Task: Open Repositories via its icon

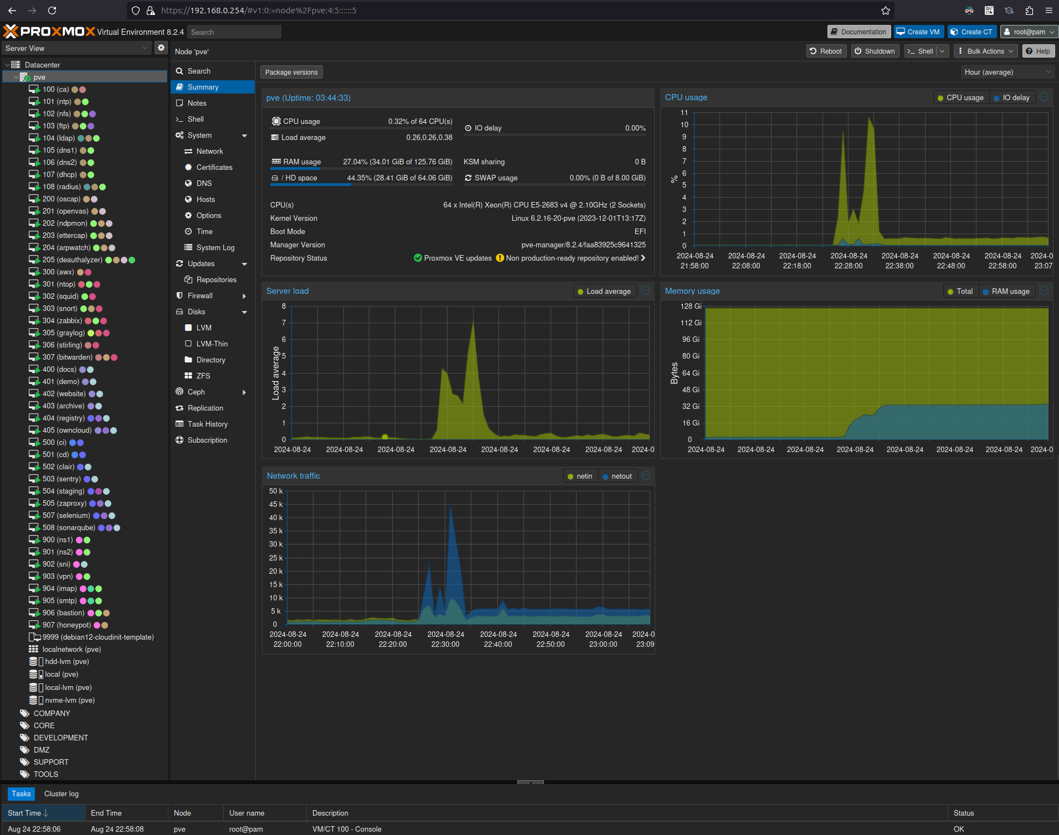Action: click(x=188, y=279)
